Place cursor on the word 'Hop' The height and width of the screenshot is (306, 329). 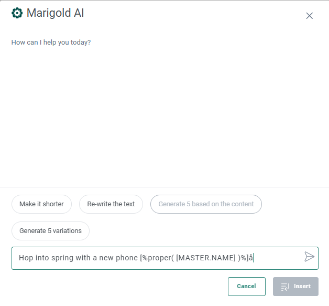coord(26,258)
